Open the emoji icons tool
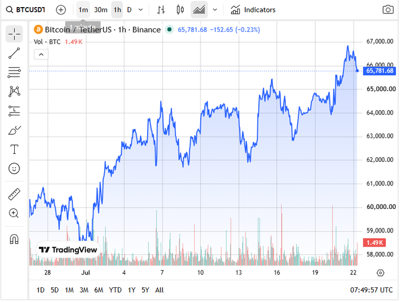The width and height of the screenshot is (400, 302). pyautogui.click(x=14, y=168)
